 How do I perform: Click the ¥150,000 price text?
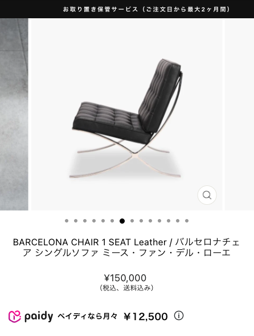[125, 278]
